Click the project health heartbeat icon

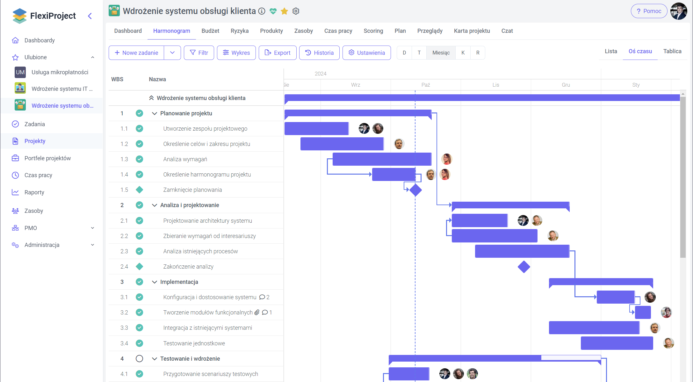pos(273,11)
